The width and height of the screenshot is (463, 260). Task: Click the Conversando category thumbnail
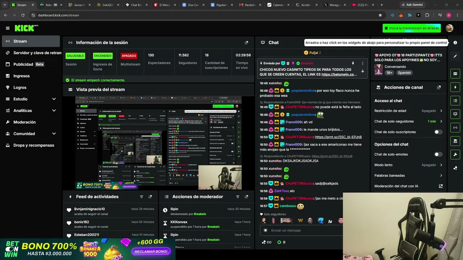point(378,70)
